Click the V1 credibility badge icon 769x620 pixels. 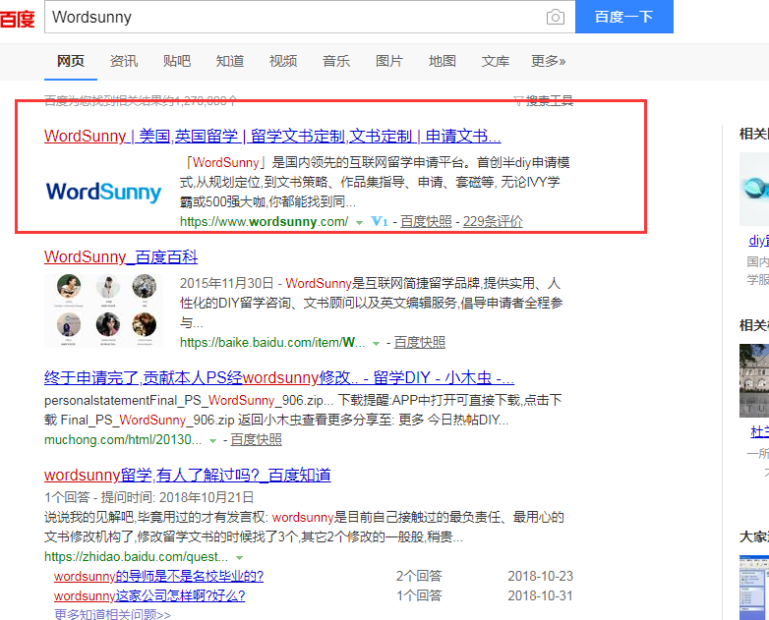pyautogui.click(x=380, y=222)
